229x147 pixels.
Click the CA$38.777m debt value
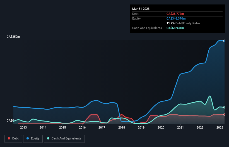pos(175,14)
